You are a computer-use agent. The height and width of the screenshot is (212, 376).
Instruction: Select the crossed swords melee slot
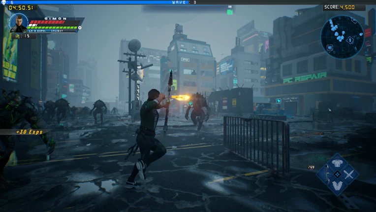coord(348,174)
